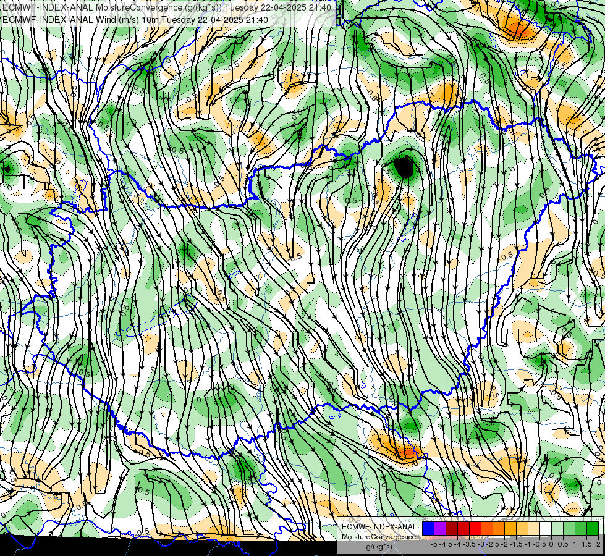605x556 pixels.
Task: Click the '0' label under the legend colorbar
Action: (x=551, y=544)
